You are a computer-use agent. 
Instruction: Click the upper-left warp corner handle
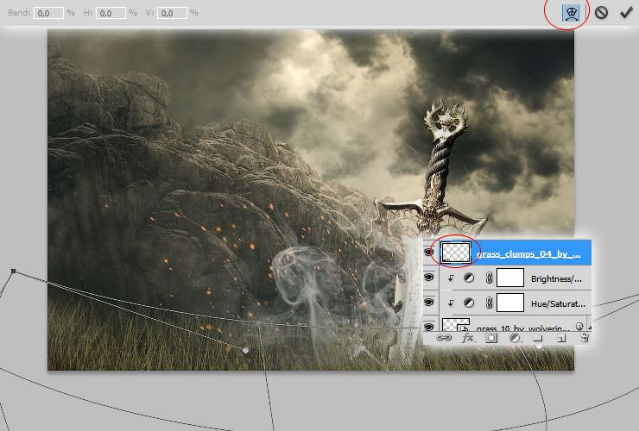tap(14, 271)
